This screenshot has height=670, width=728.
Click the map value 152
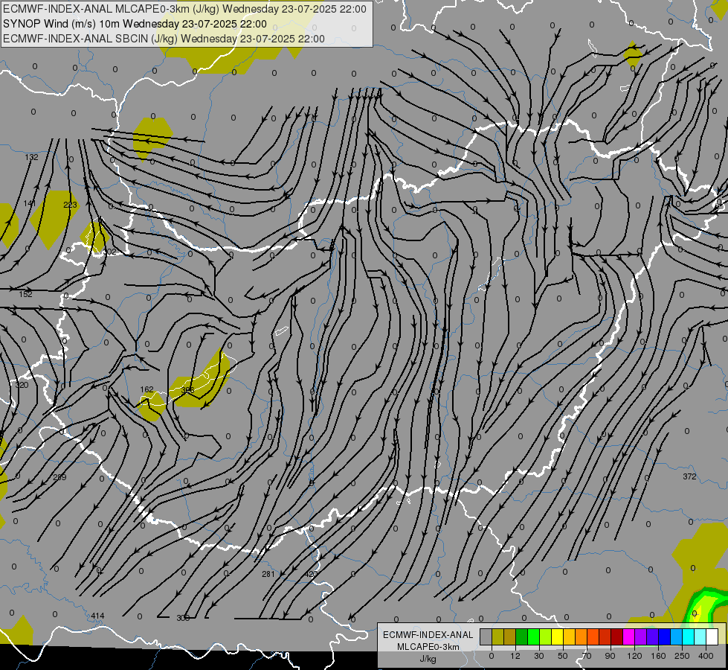(25, 294)
